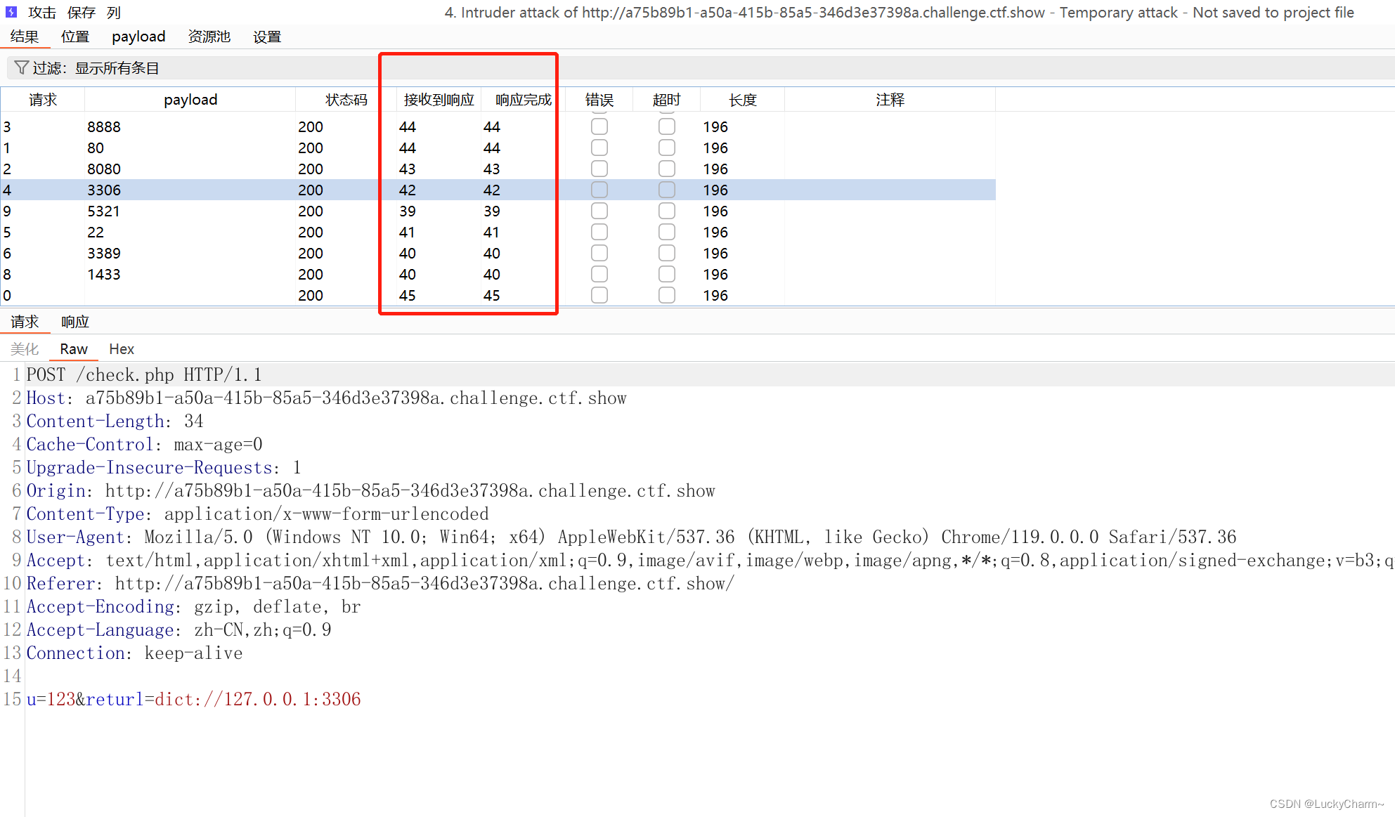This screenshot has height=817, width=1395.
Task: Toggle timeout checkbox in request 0 row
Action: (667, 295)
